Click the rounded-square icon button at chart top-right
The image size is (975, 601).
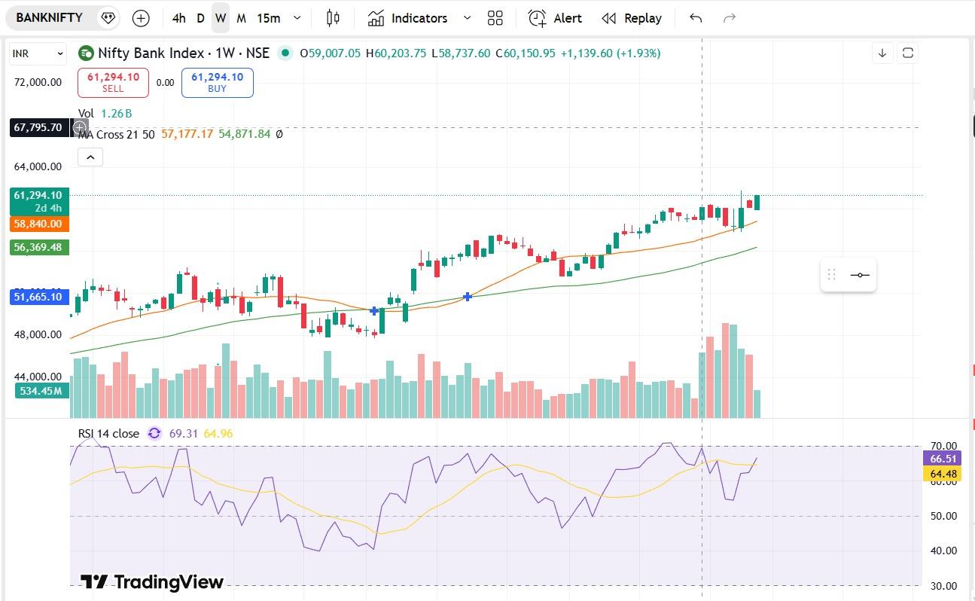(908, 53)
